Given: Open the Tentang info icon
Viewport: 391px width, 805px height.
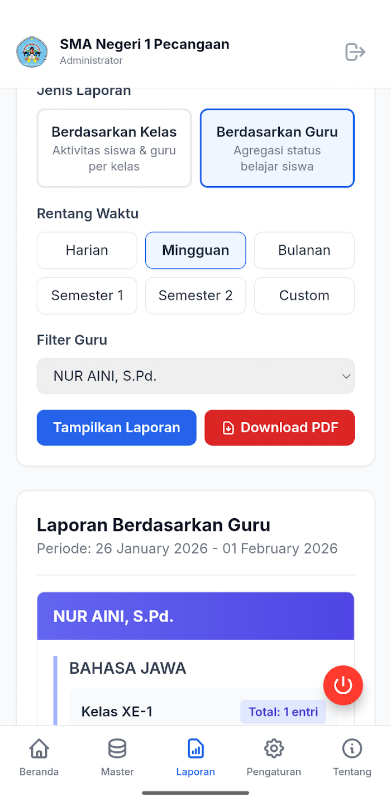Looking at the screenshot, I should (x=352, y=748).
